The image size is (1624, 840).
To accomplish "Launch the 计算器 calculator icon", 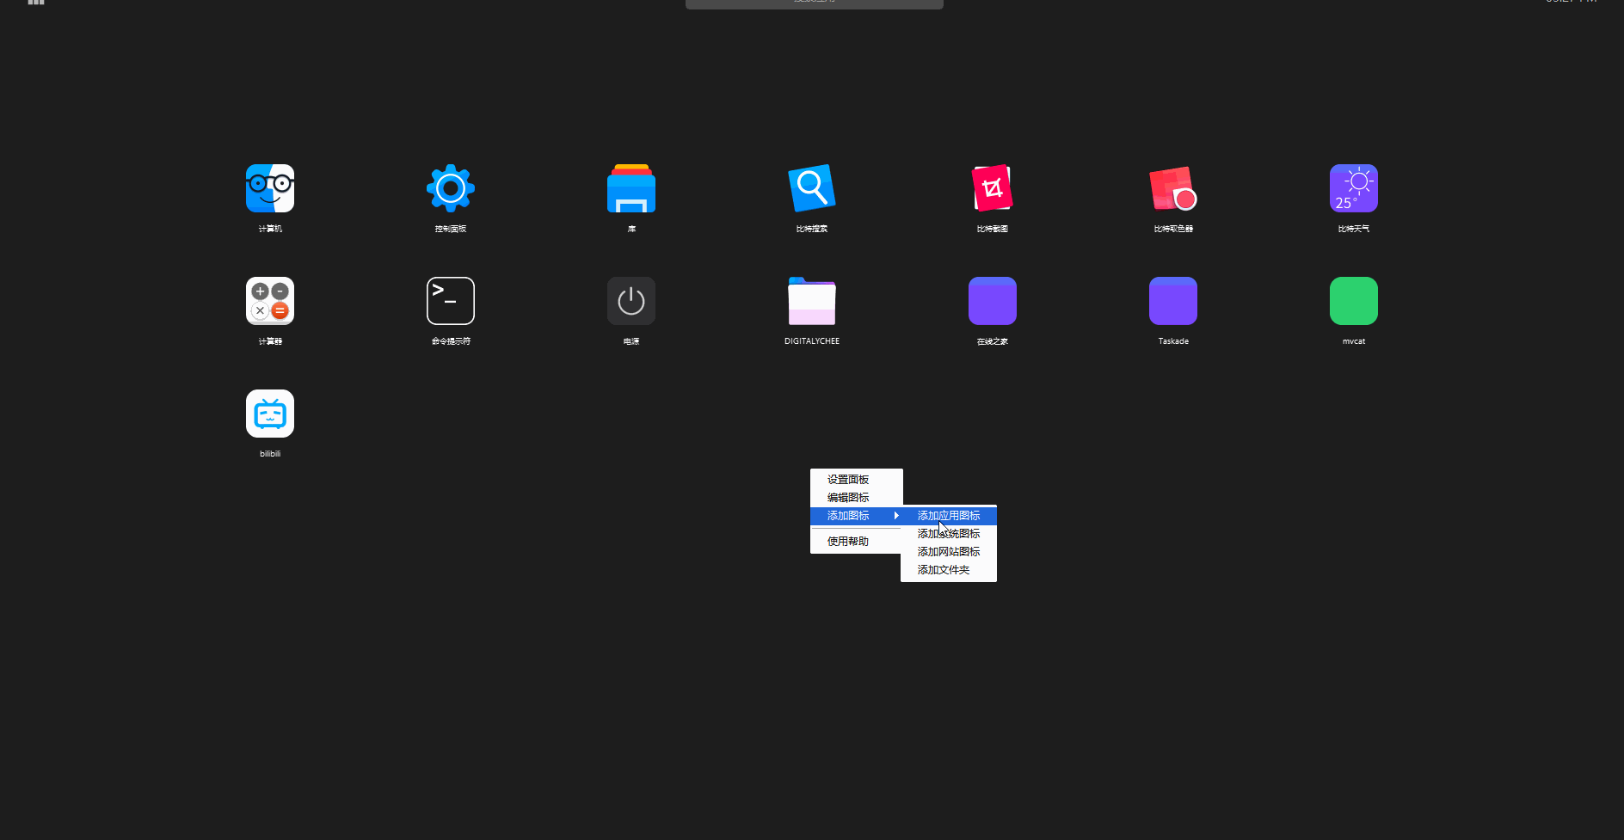I will click(270, 301).
